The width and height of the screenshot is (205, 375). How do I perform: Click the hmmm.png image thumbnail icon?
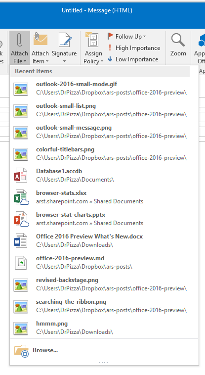21,328
